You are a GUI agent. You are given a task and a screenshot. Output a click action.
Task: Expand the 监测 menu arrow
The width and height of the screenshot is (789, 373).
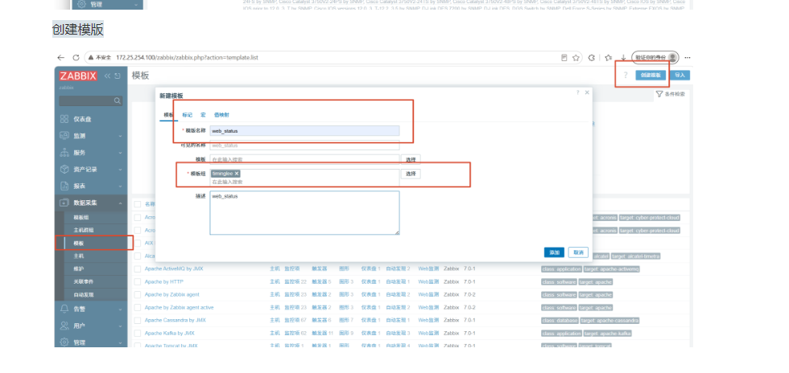[120, 136]
